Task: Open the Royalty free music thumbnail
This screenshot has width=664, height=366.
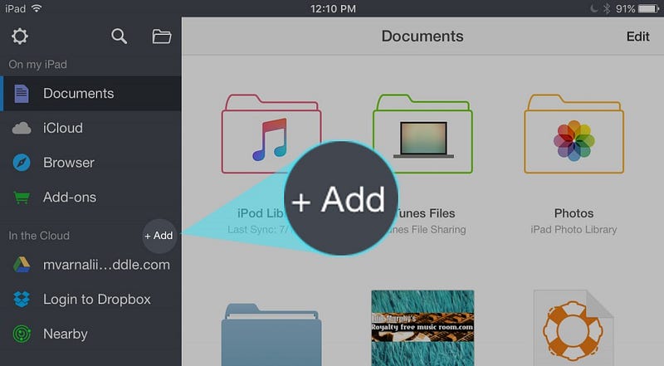Action: (422, 328)
